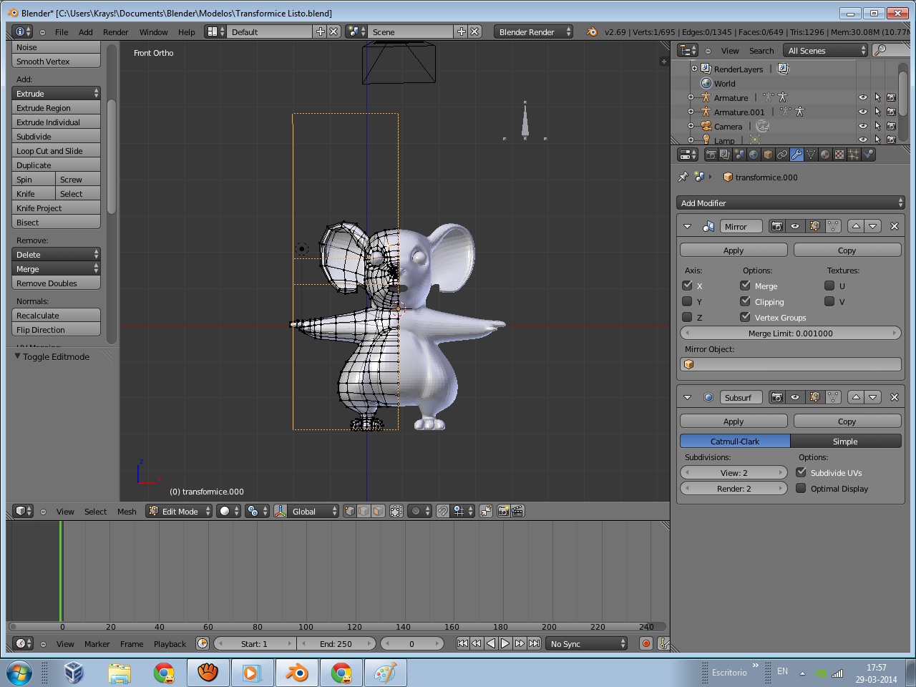Open the All Scenes outliner dropdown
This screenshot has width=916, height=687.
tap(825, 50)
